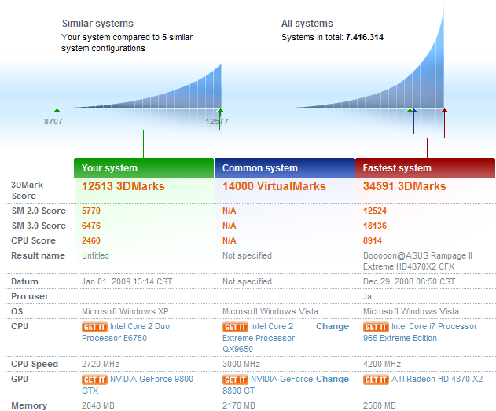This screenshot has height=411, width=496.
Task: Click CPU speed value 3000 MHz
Action: point(241,364)
